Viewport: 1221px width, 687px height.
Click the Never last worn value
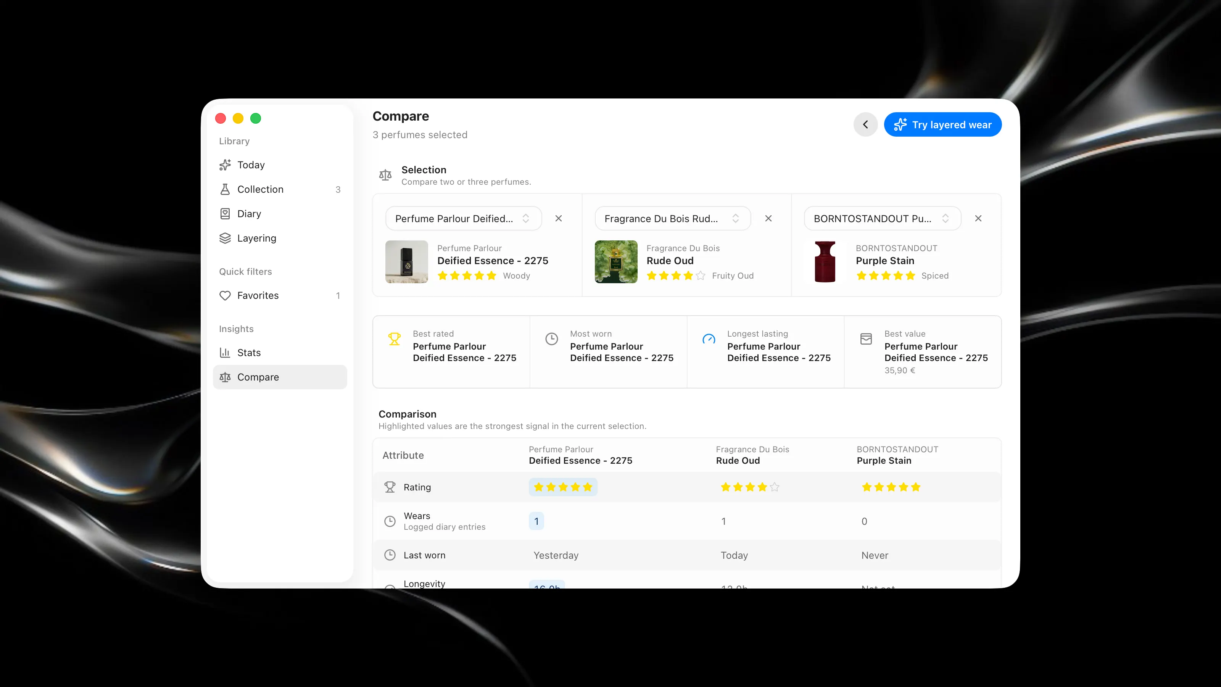(875, 555)
